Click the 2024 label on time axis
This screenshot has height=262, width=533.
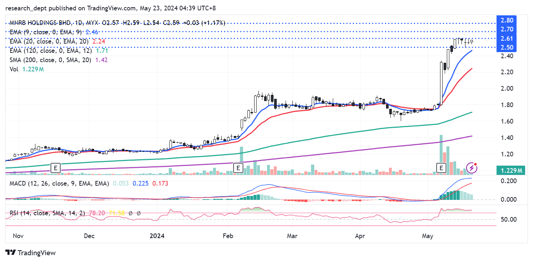click(x=157, y=236)
